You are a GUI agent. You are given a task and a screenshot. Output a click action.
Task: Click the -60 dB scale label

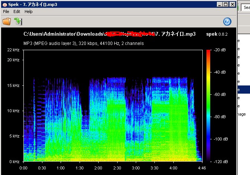coord(219,94)
